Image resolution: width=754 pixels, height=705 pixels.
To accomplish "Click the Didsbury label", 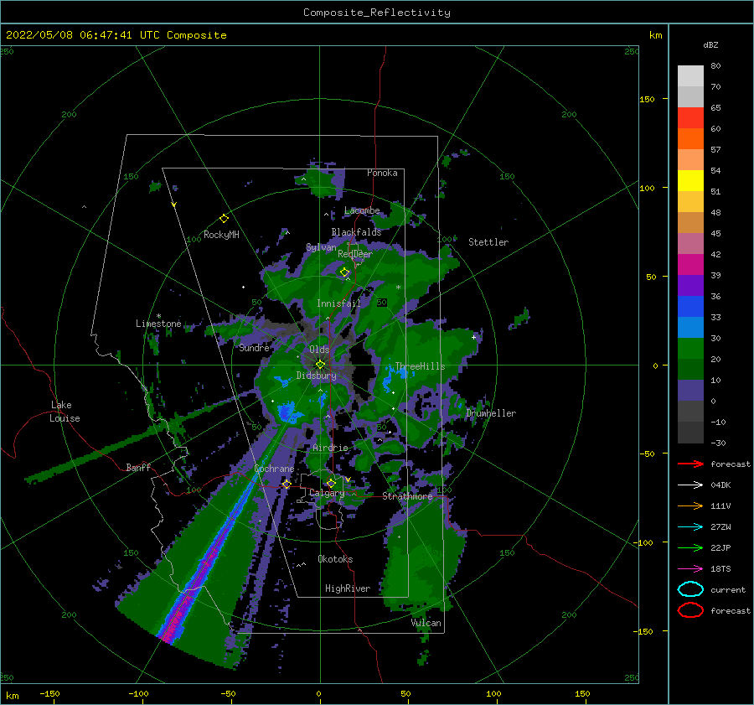I will pyautogui.click(x=317, y=376).
